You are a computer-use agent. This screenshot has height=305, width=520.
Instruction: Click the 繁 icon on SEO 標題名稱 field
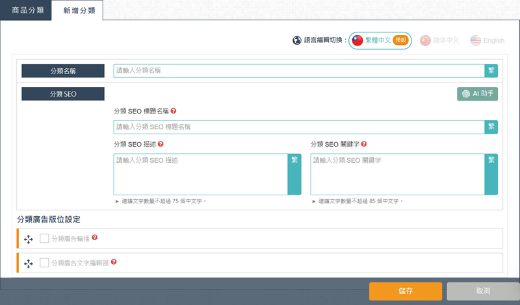pos(491,127)
